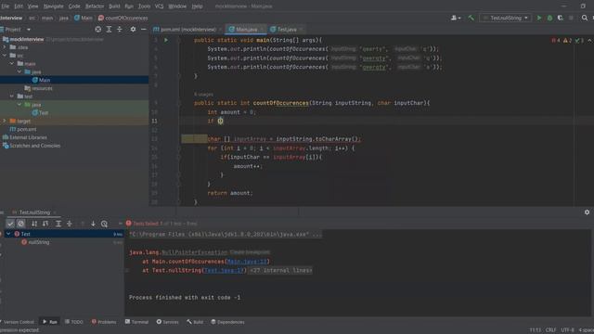Open the Dependencies tool window
The width and height of the screenshot is (594, 334).
click(227, 322)
